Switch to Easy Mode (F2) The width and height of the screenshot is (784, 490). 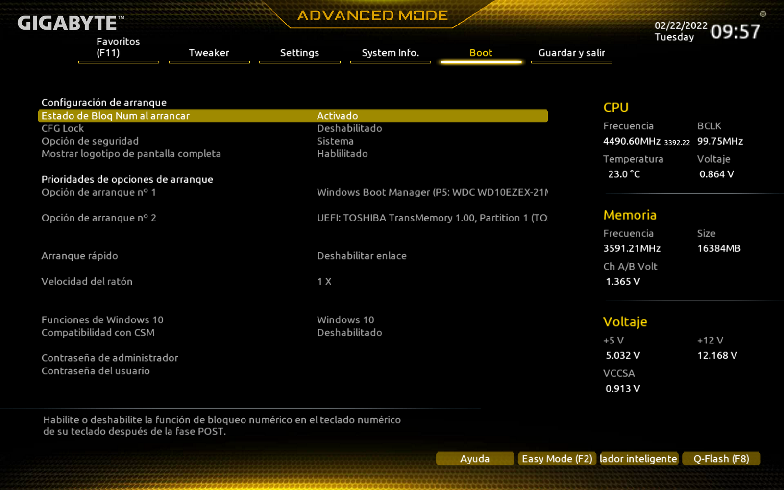coord(557,459)
